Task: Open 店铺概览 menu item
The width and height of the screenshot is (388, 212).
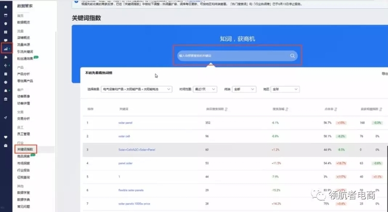Action: tap(23, 38)
